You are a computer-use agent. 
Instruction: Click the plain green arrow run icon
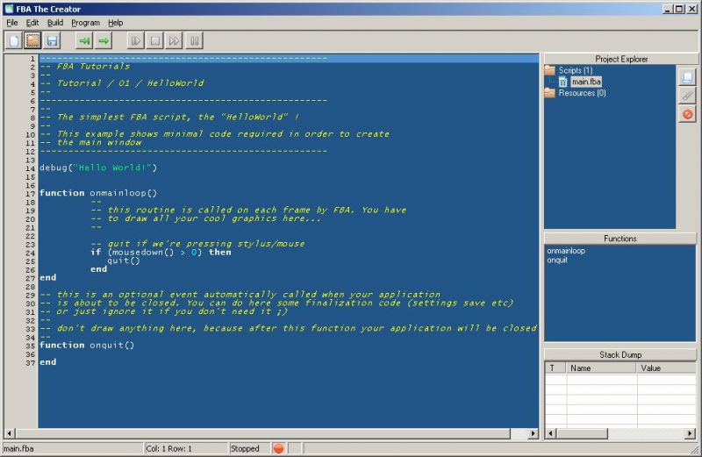click(104, 40)
